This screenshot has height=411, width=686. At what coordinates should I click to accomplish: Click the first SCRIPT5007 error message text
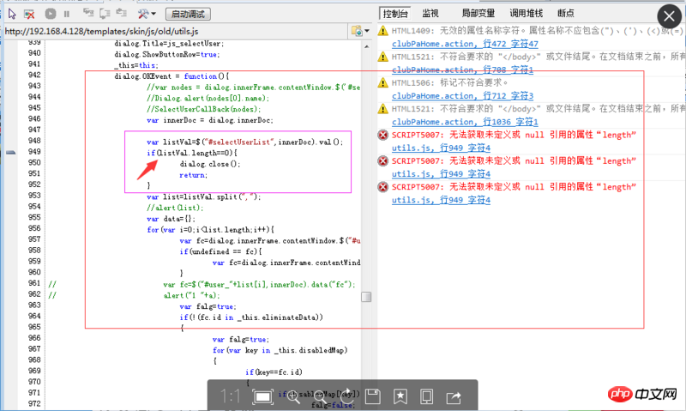coord(514,135)
